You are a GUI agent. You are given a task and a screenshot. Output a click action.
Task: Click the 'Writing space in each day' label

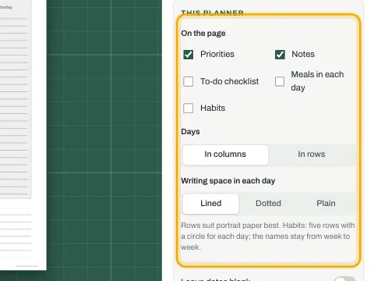[228, 181]
